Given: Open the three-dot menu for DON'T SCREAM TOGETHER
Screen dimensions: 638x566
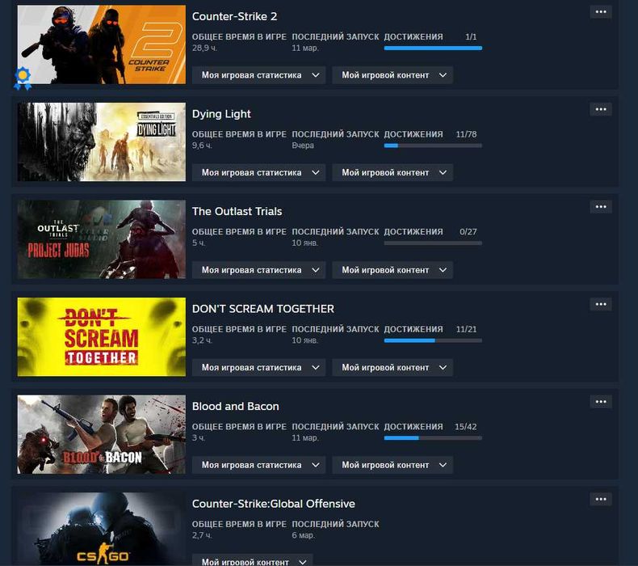Looking at the screenshot, I should tap(601, 304).
